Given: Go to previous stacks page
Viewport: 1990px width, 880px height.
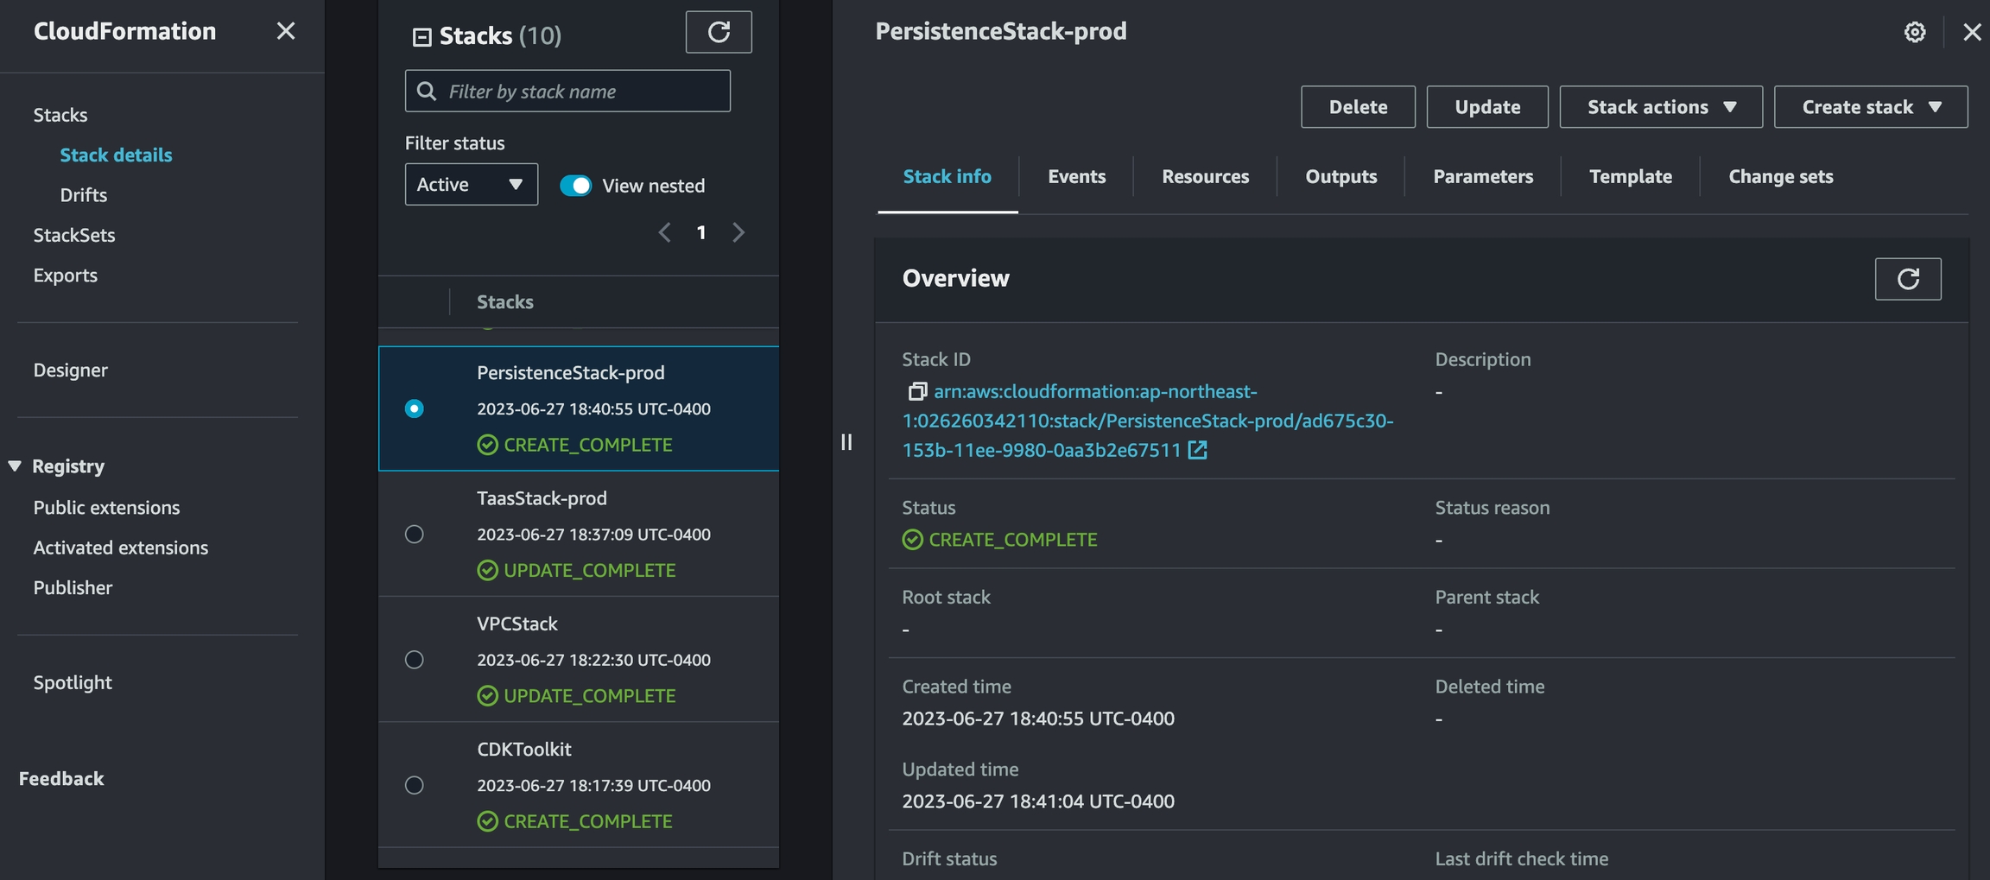Looking at the screenshot, I should click(664, 232).
